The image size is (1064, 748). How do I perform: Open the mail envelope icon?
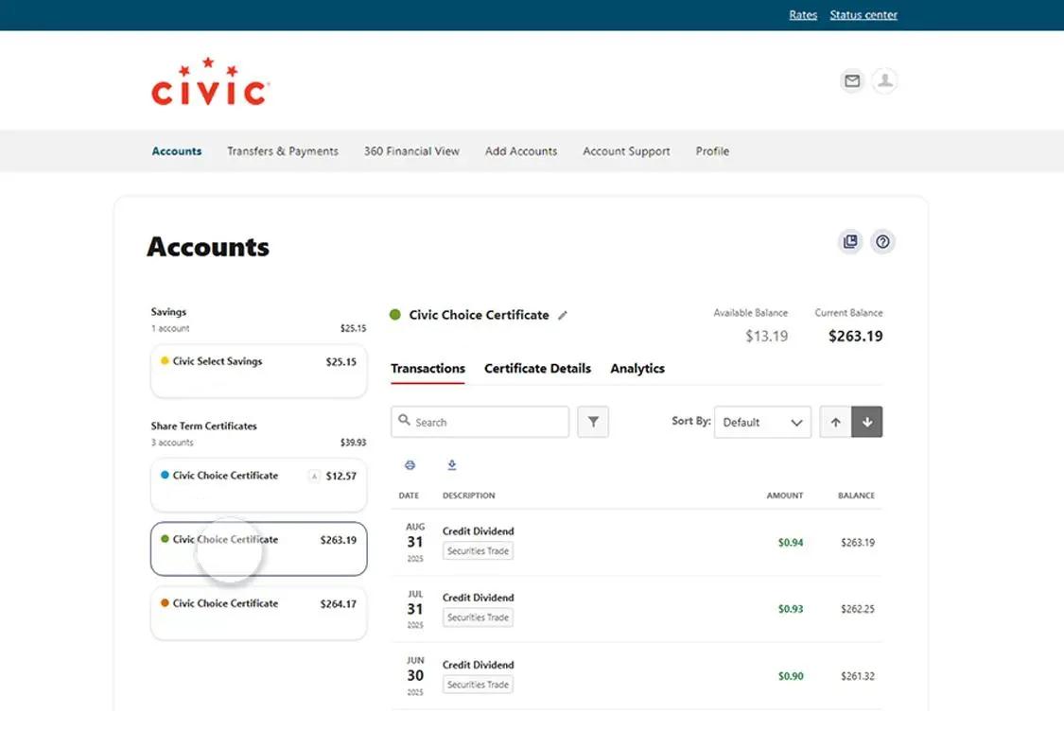[851, 81]
